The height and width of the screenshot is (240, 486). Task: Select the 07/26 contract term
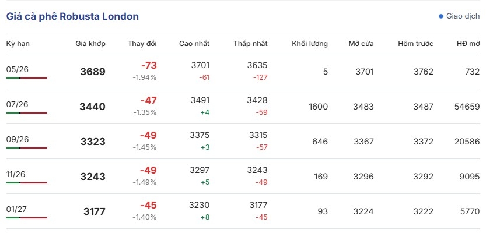17,104
